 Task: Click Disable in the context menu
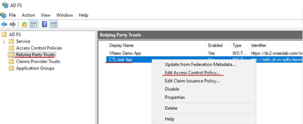(172, 89)
